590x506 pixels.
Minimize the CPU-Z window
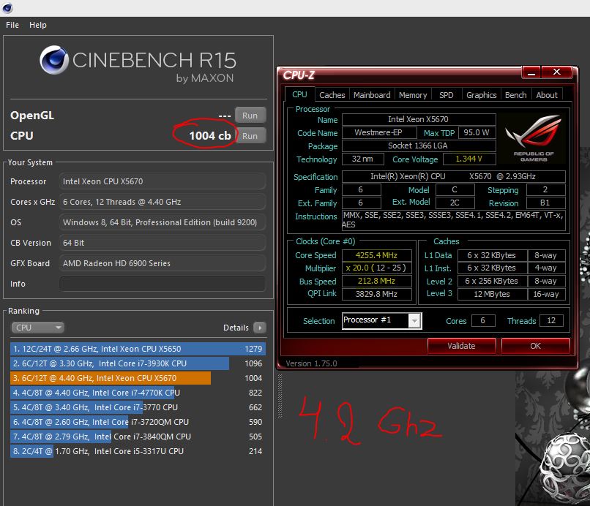coord(531,72)
